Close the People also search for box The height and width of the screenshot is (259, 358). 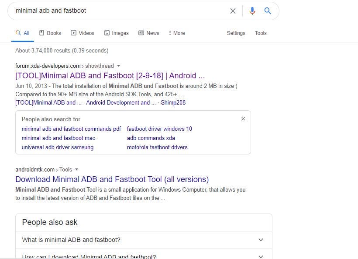tap(243, 119)
